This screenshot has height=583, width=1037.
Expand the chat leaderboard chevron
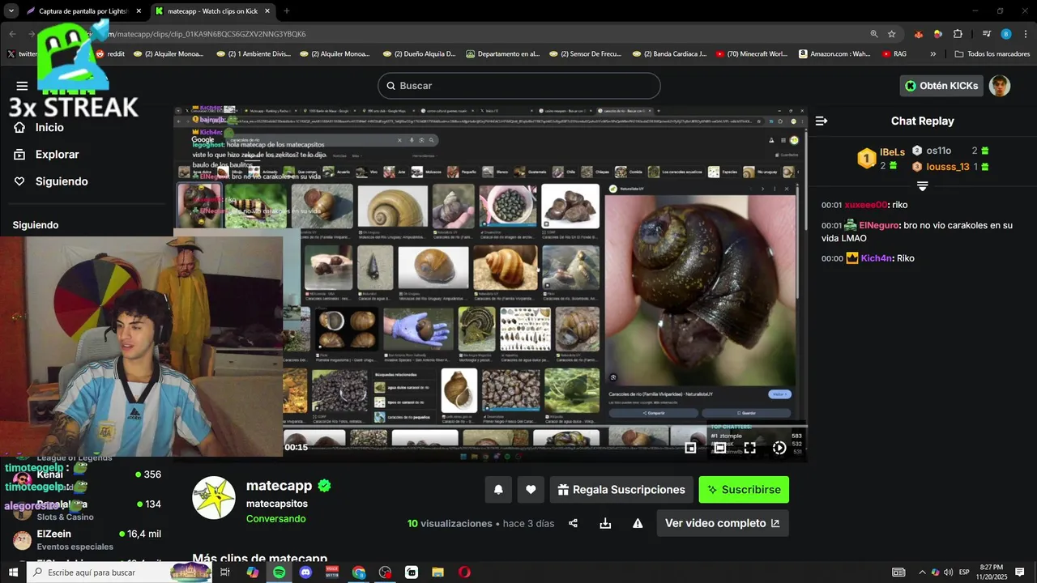[922, 186]
